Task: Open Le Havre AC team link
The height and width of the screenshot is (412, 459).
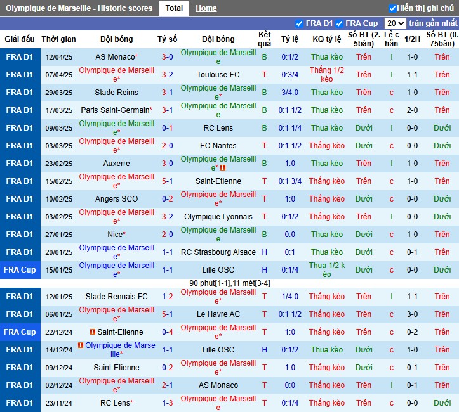Action: (x=218, y=314)
